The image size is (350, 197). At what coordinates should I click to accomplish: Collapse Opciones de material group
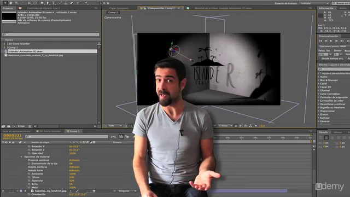(x=22, y=157)
